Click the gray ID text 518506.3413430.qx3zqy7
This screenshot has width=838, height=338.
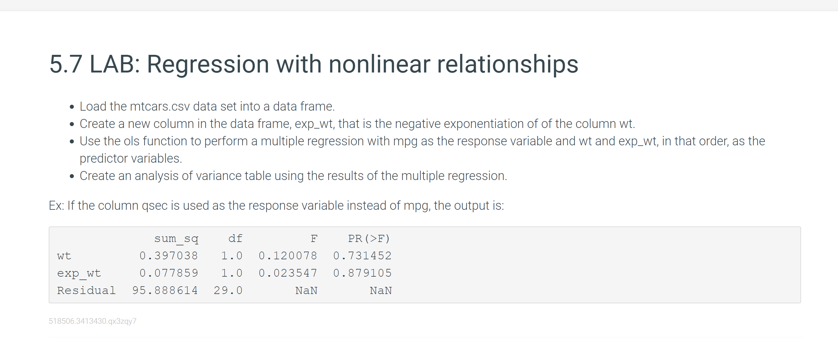coord(92,321)
